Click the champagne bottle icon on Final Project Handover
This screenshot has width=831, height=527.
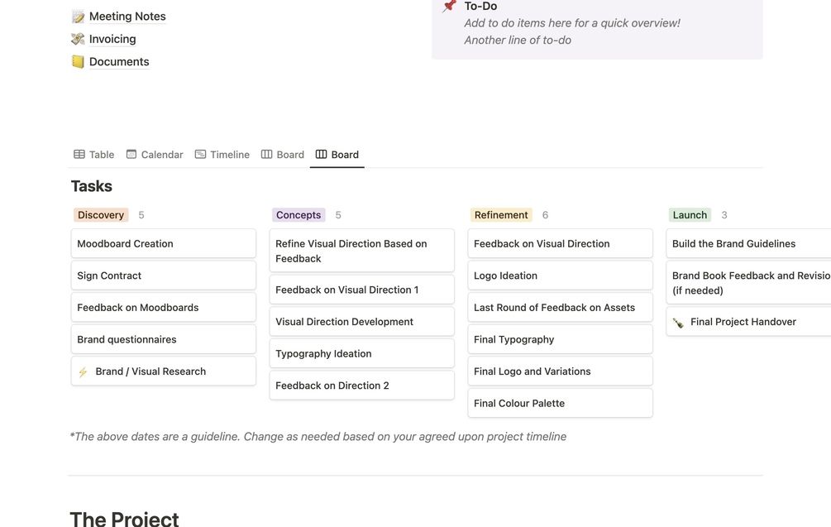tap(678, 323)
